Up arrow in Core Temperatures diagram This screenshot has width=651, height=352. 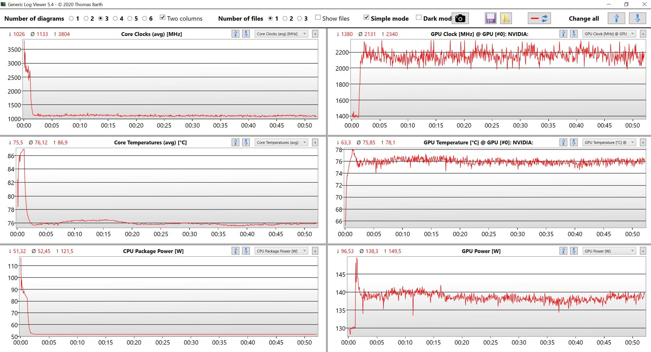click(235, 142)
